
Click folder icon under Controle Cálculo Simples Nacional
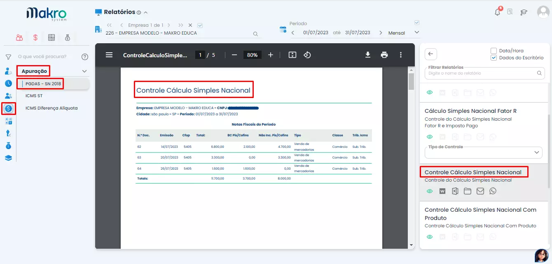pos(468,191)
